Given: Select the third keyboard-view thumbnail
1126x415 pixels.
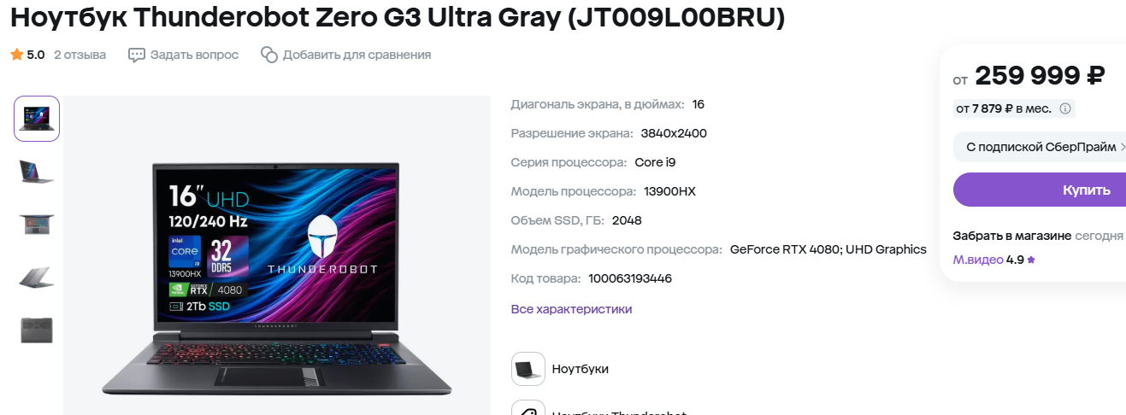Looking at the screenshot, I should (37, 225).
